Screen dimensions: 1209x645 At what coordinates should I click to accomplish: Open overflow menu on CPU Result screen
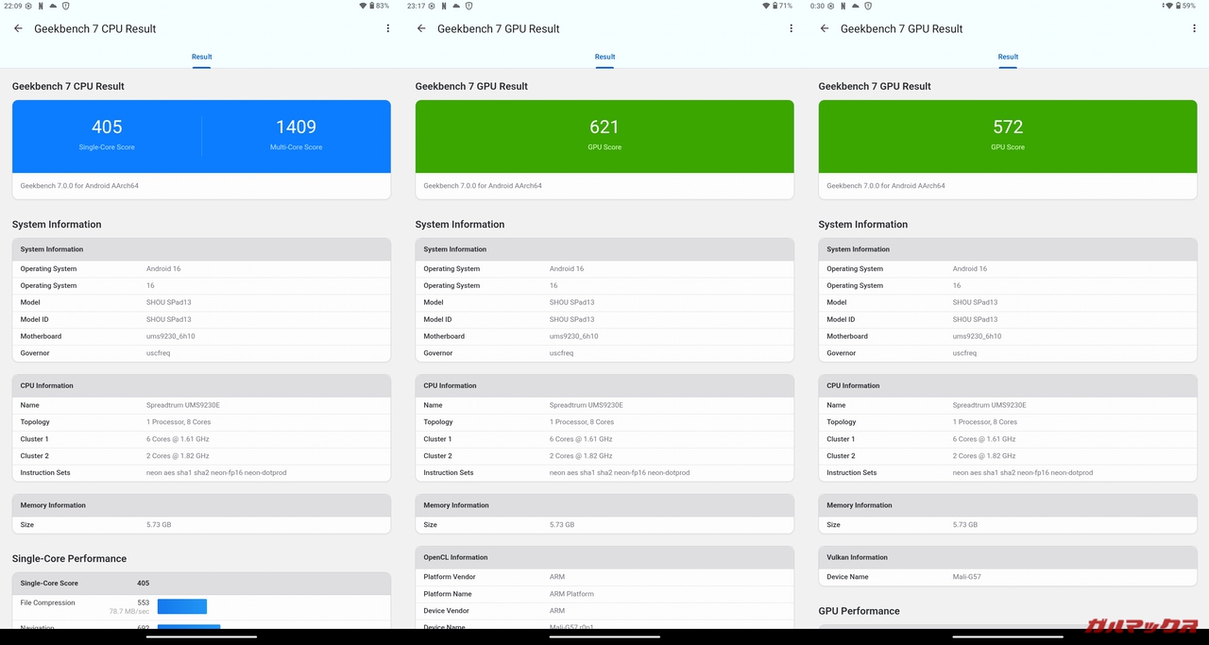click(388, 28)
